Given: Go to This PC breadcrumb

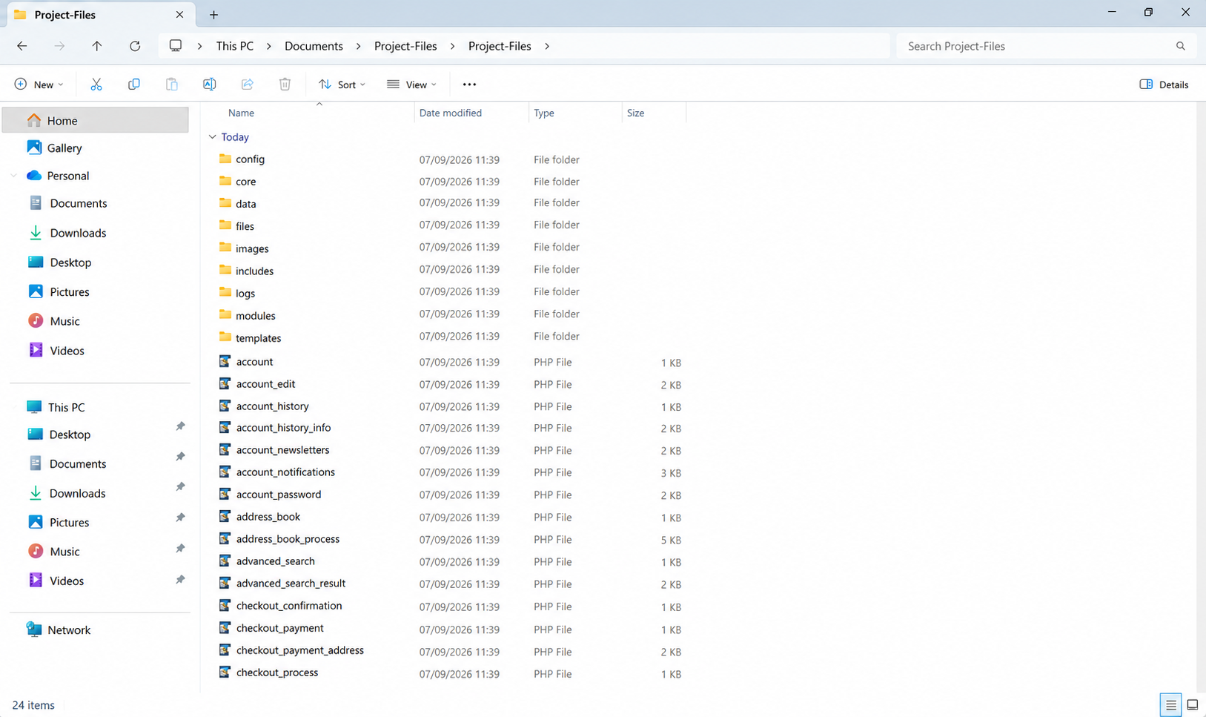Looking at the screenshot, I should [x=235, y=46].
